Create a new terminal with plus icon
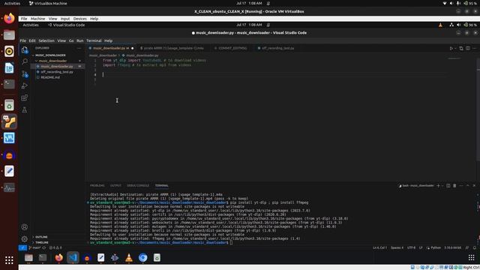The width and height of the screenshot is (480, 270). (438, 185)
